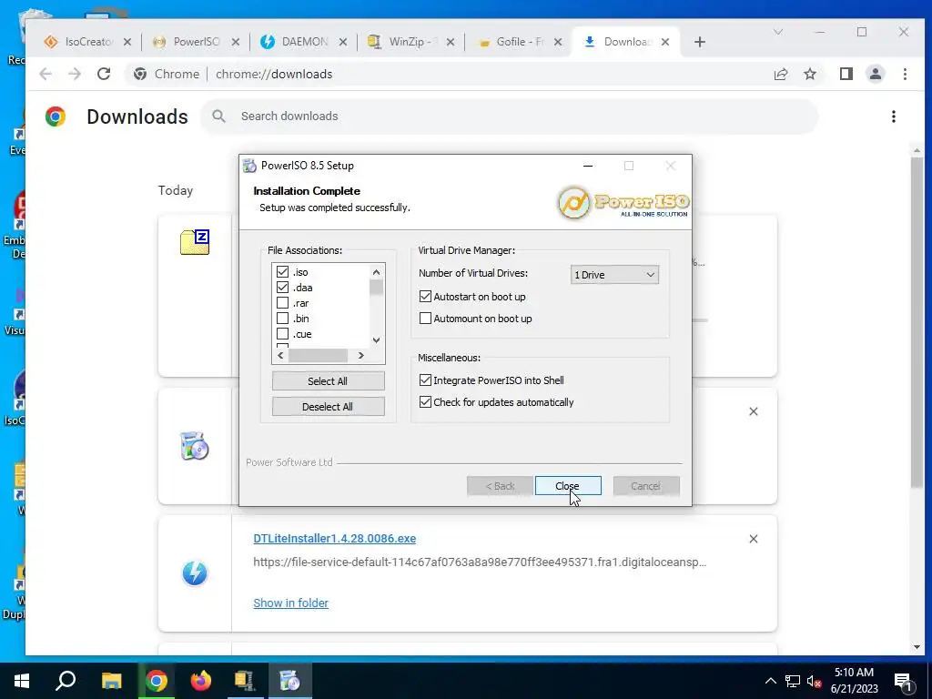Click Downloads page vertical scrollbar

[917, 321]
